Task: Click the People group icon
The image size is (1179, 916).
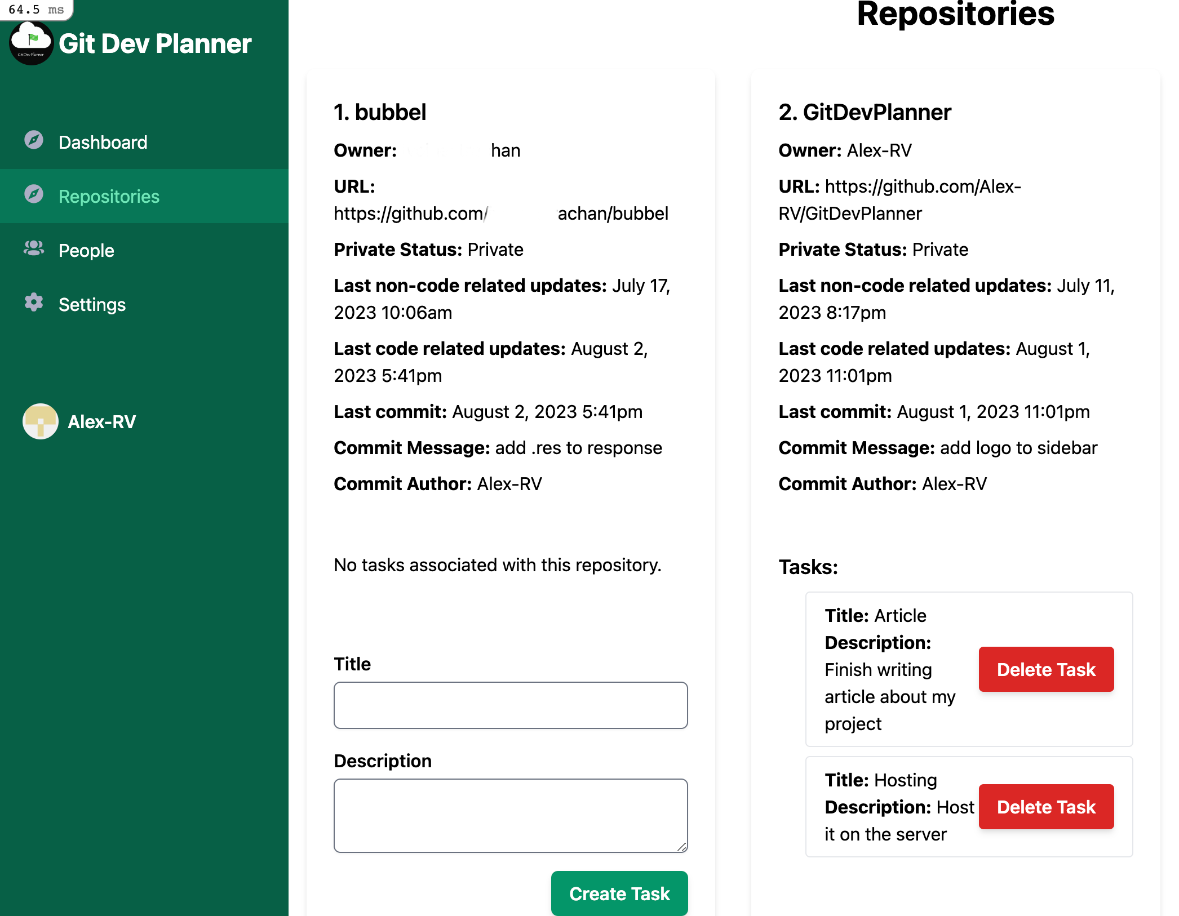Action: (34, 248)
